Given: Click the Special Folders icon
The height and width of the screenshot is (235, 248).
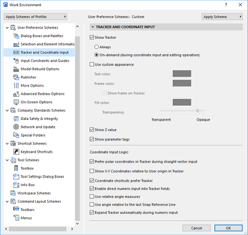Looking at the screenshot, I should 16,135.
